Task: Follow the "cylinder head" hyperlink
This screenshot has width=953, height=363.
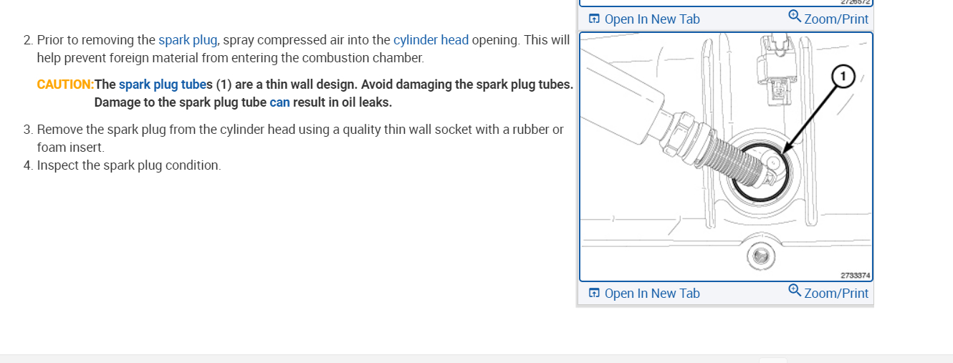Action: click(431, 40)
